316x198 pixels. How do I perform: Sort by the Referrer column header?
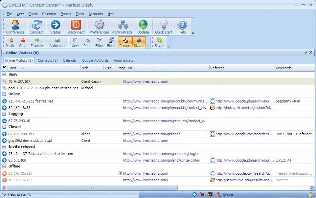[x=242, y=68]
